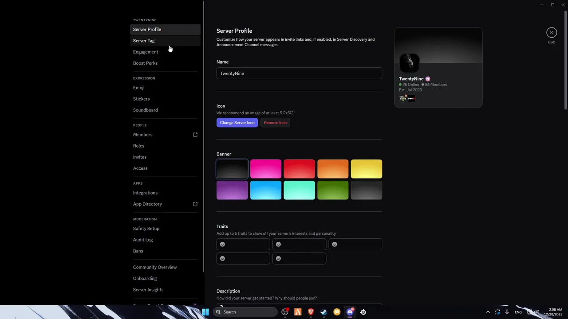Click the Windows taskbar Search box
This screenshot has width=568, height=319.
(x=245, y=312)
